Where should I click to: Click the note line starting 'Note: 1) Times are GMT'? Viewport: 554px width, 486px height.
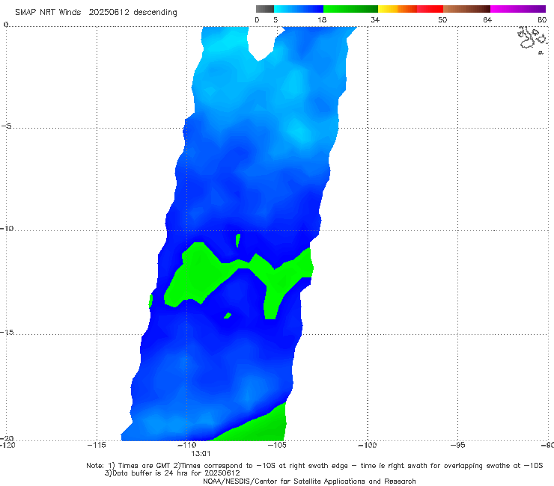coord(314,466)
